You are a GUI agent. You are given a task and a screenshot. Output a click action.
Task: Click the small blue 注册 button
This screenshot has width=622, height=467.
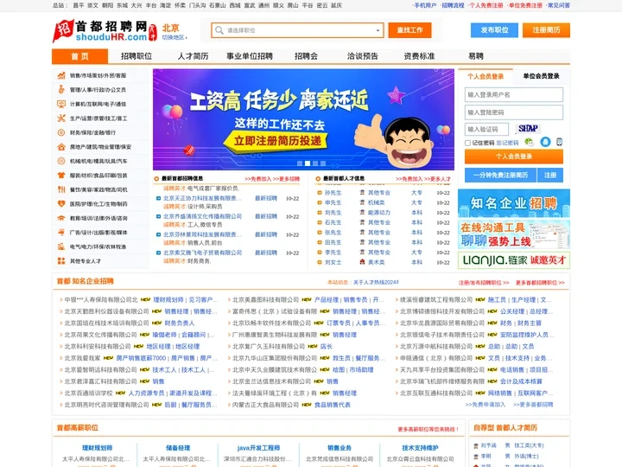click(x=550, y=175)
